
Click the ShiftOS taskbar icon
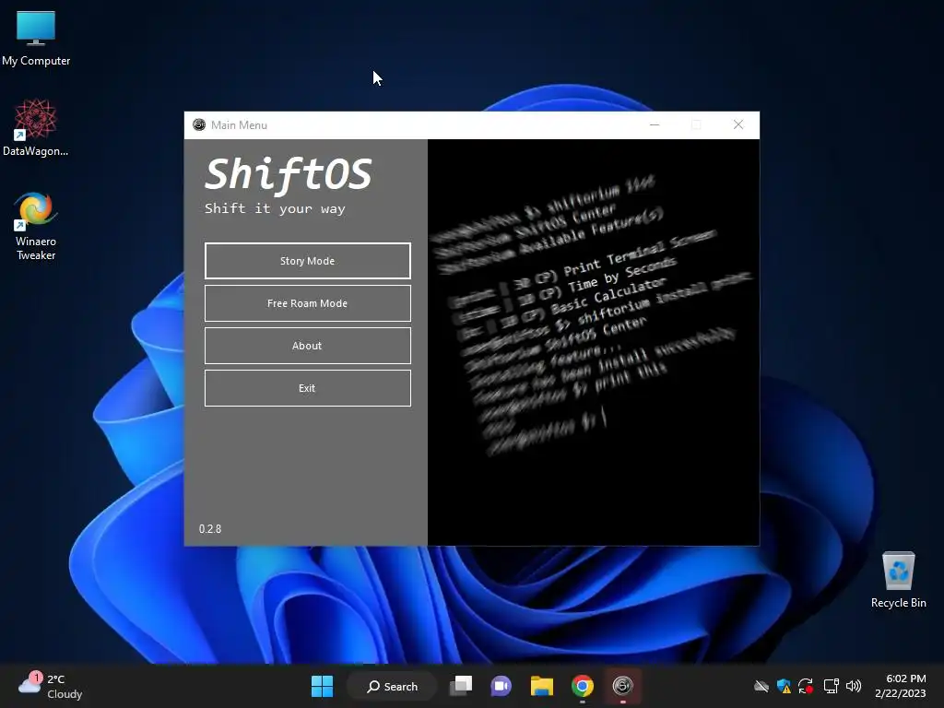click(622, 686)
